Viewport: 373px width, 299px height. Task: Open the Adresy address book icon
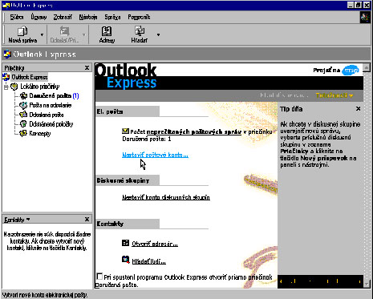point(107,31)
